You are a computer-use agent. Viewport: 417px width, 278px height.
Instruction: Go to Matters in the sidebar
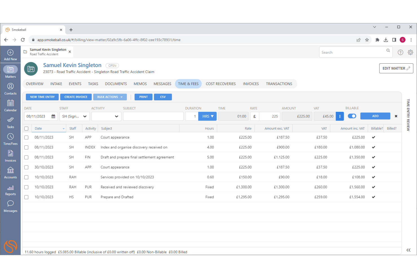coord(10,72)
